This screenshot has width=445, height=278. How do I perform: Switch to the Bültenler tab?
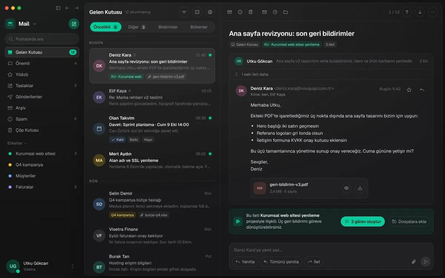point(199,27)
